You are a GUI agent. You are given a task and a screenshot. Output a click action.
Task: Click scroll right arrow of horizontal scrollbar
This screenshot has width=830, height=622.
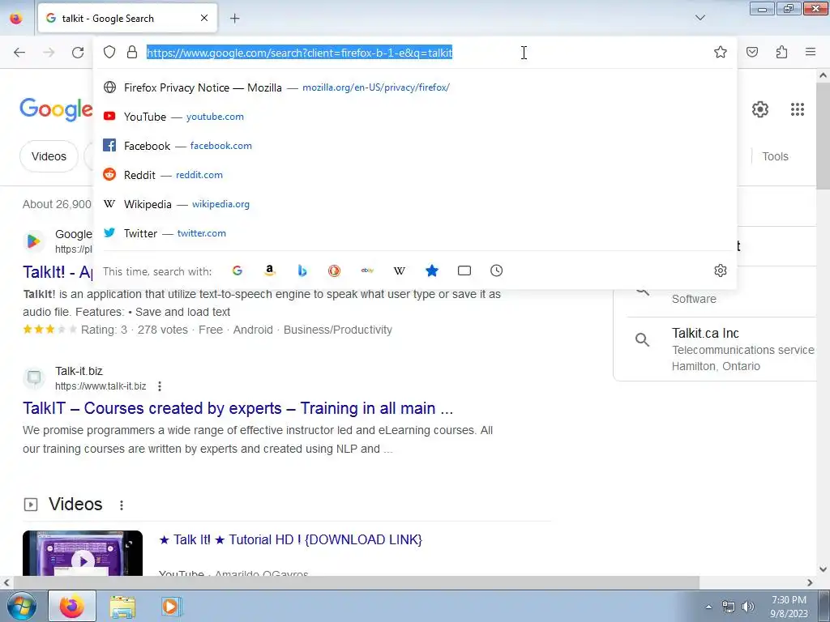pyautogui.click(x=810, y=582)
